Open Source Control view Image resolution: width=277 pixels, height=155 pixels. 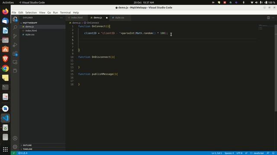click(15, 36)
